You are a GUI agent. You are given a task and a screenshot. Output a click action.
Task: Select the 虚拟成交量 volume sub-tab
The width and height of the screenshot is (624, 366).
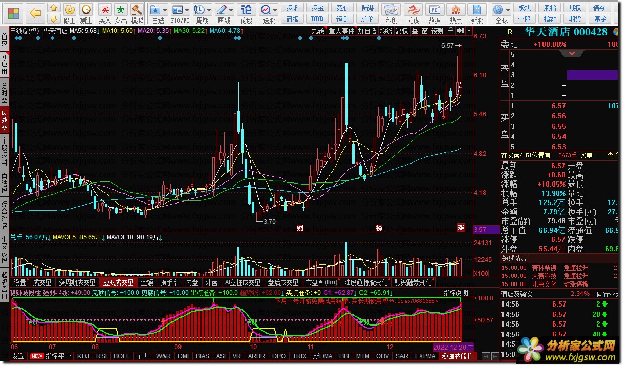pos(118,282)
